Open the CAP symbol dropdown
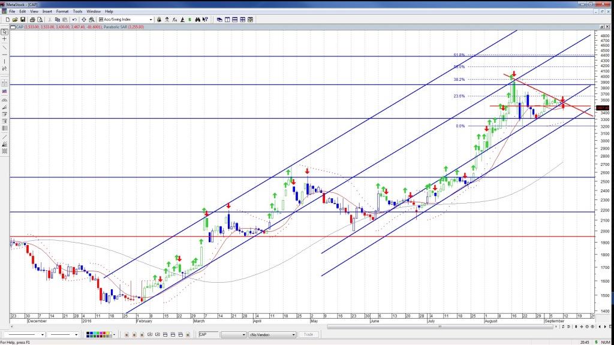614x345 pixels. (x=243, y=334)
